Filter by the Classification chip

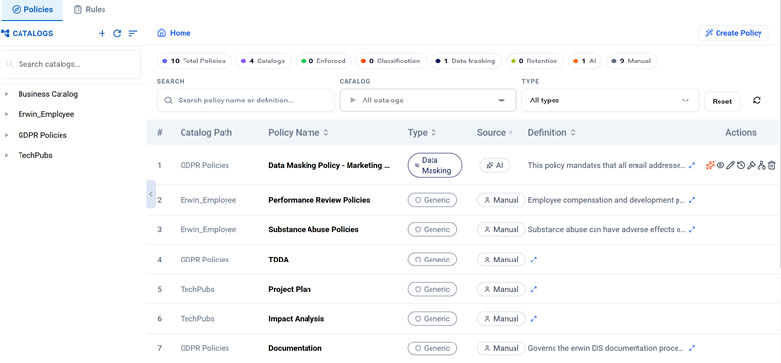tap(391, 60)
